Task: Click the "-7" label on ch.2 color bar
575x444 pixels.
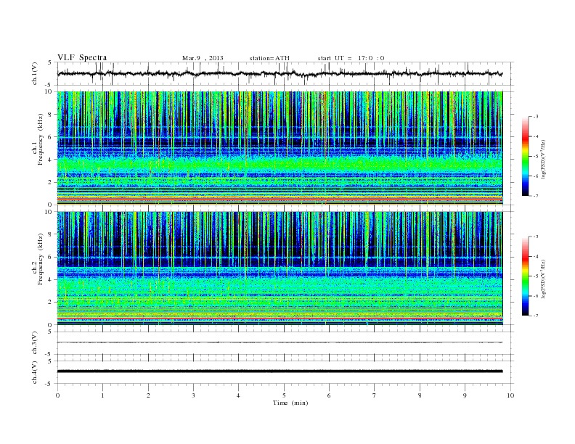Action: pos(536,316)
